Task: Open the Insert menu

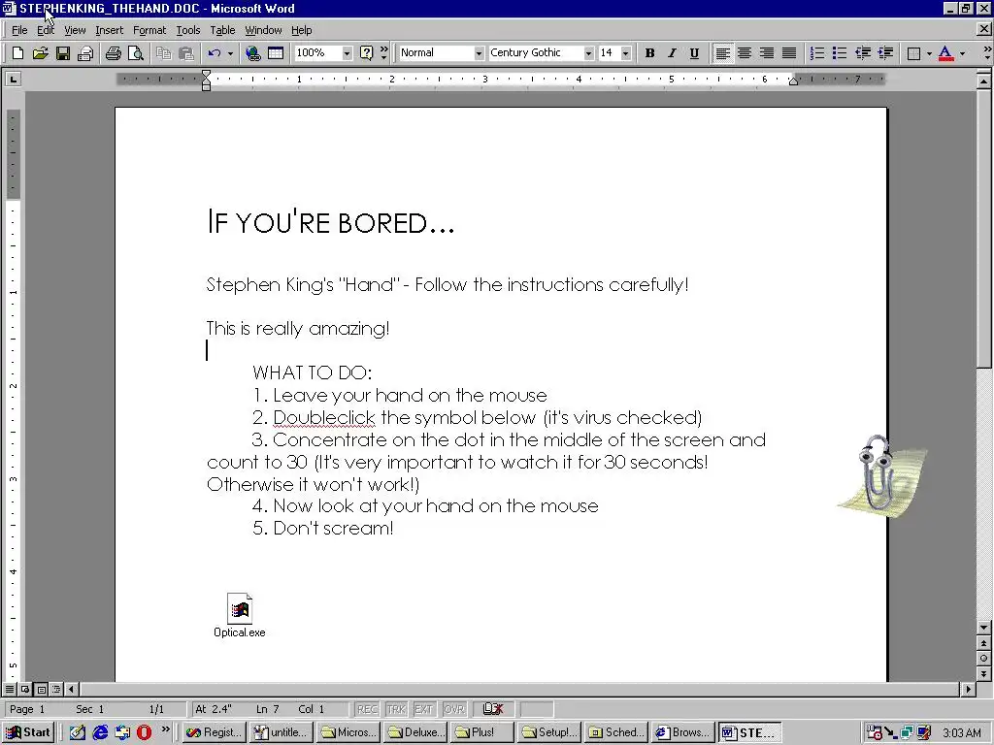Action: (109, 30)
